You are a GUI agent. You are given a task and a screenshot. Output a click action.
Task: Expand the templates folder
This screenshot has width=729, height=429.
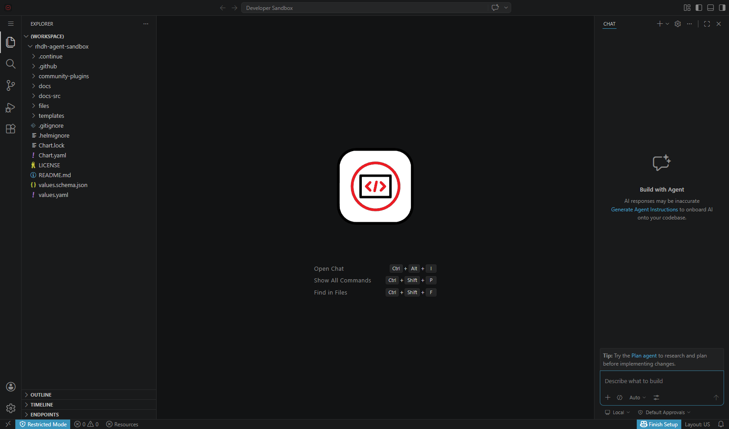click(89, 116)
